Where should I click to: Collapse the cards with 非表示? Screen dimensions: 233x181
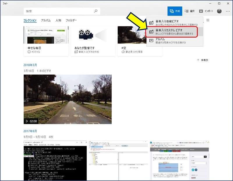(203, 60)
